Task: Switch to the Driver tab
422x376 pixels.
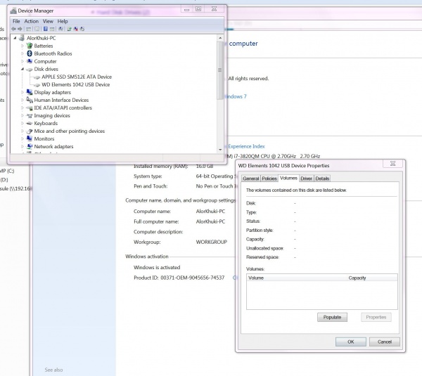Action: point(307,179)
